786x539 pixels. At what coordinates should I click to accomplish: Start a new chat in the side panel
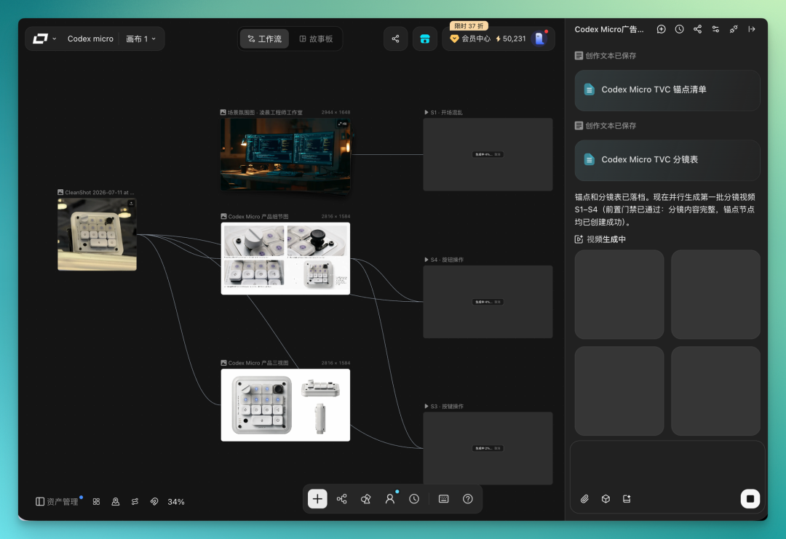point(661,29)
